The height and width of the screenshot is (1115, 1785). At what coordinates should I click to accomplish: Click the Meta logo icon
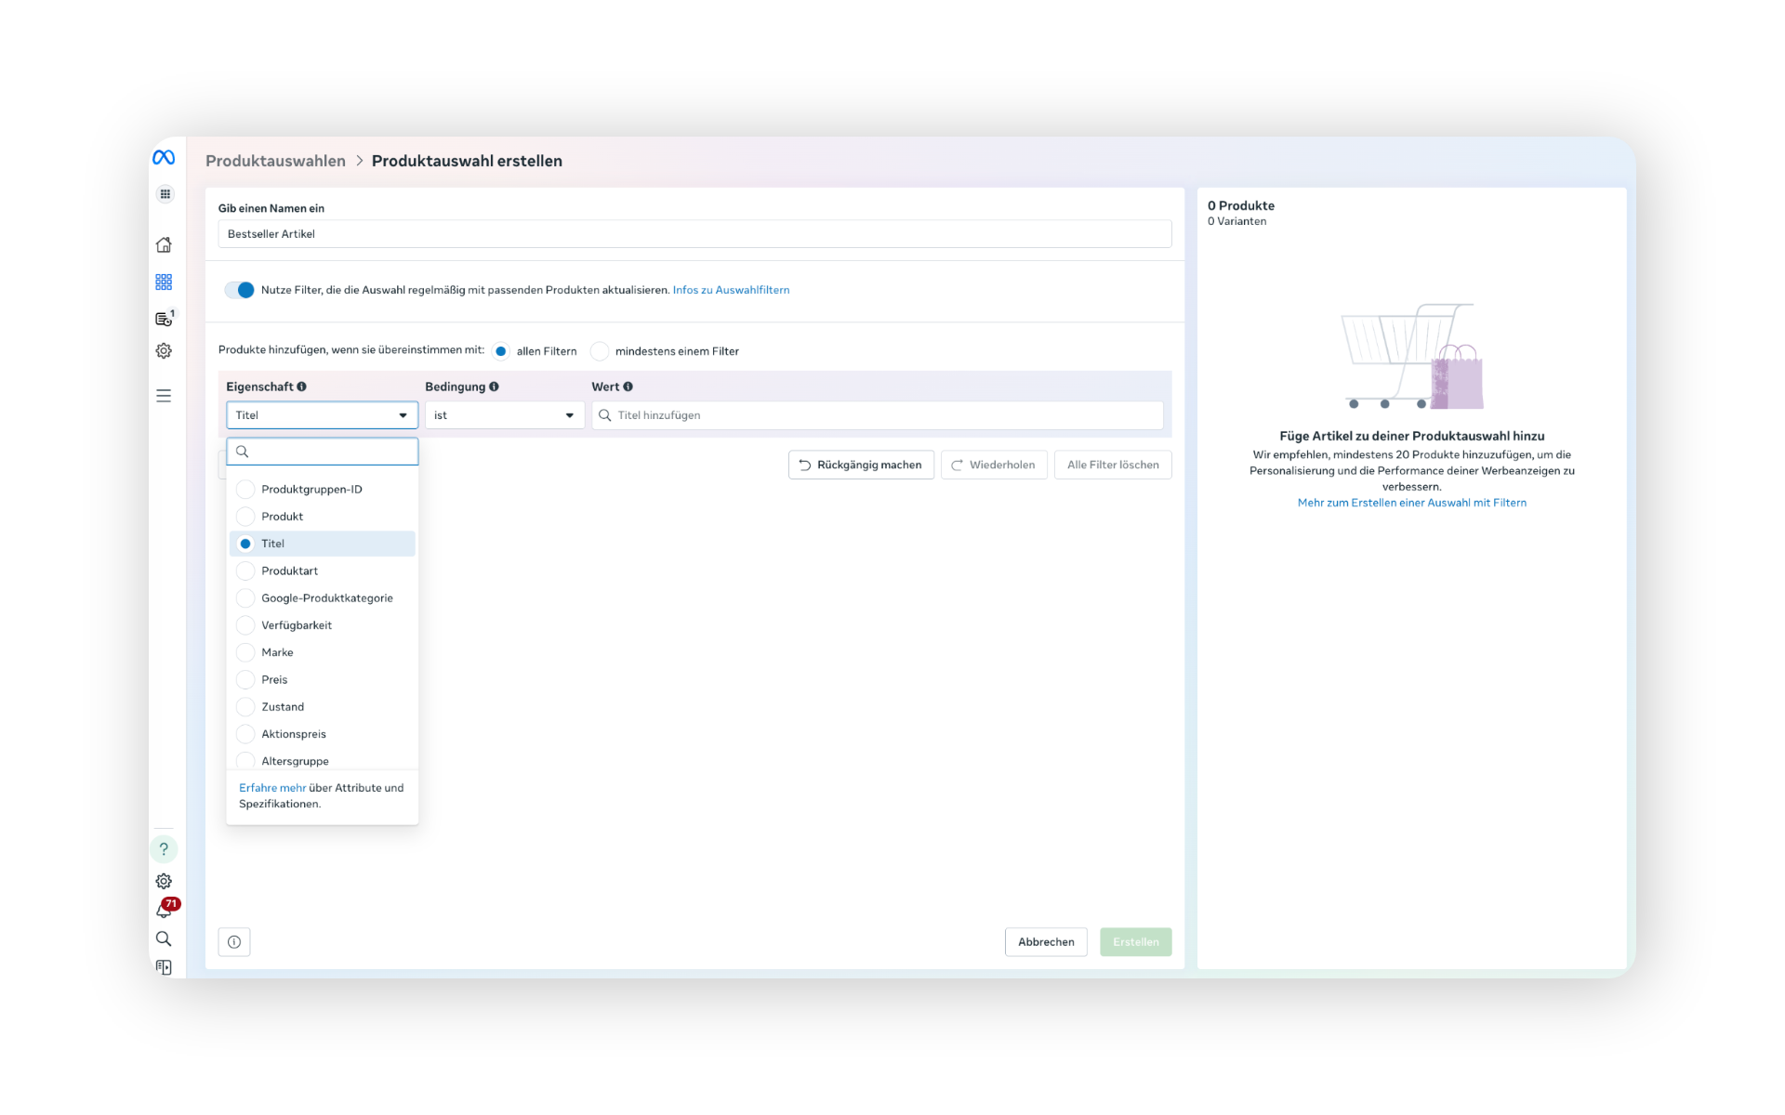tap(164, 158)
